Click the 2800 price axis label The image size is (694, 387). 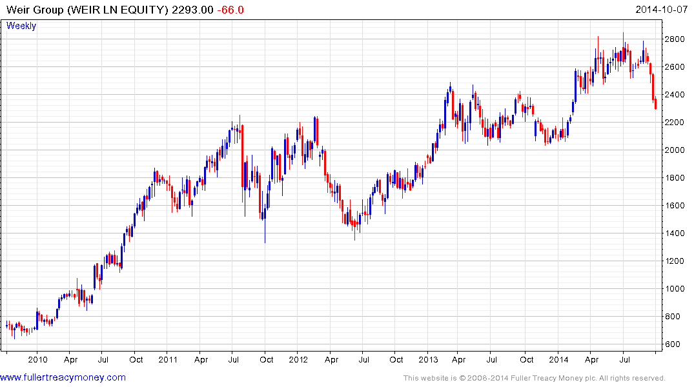tap(675, 39)
